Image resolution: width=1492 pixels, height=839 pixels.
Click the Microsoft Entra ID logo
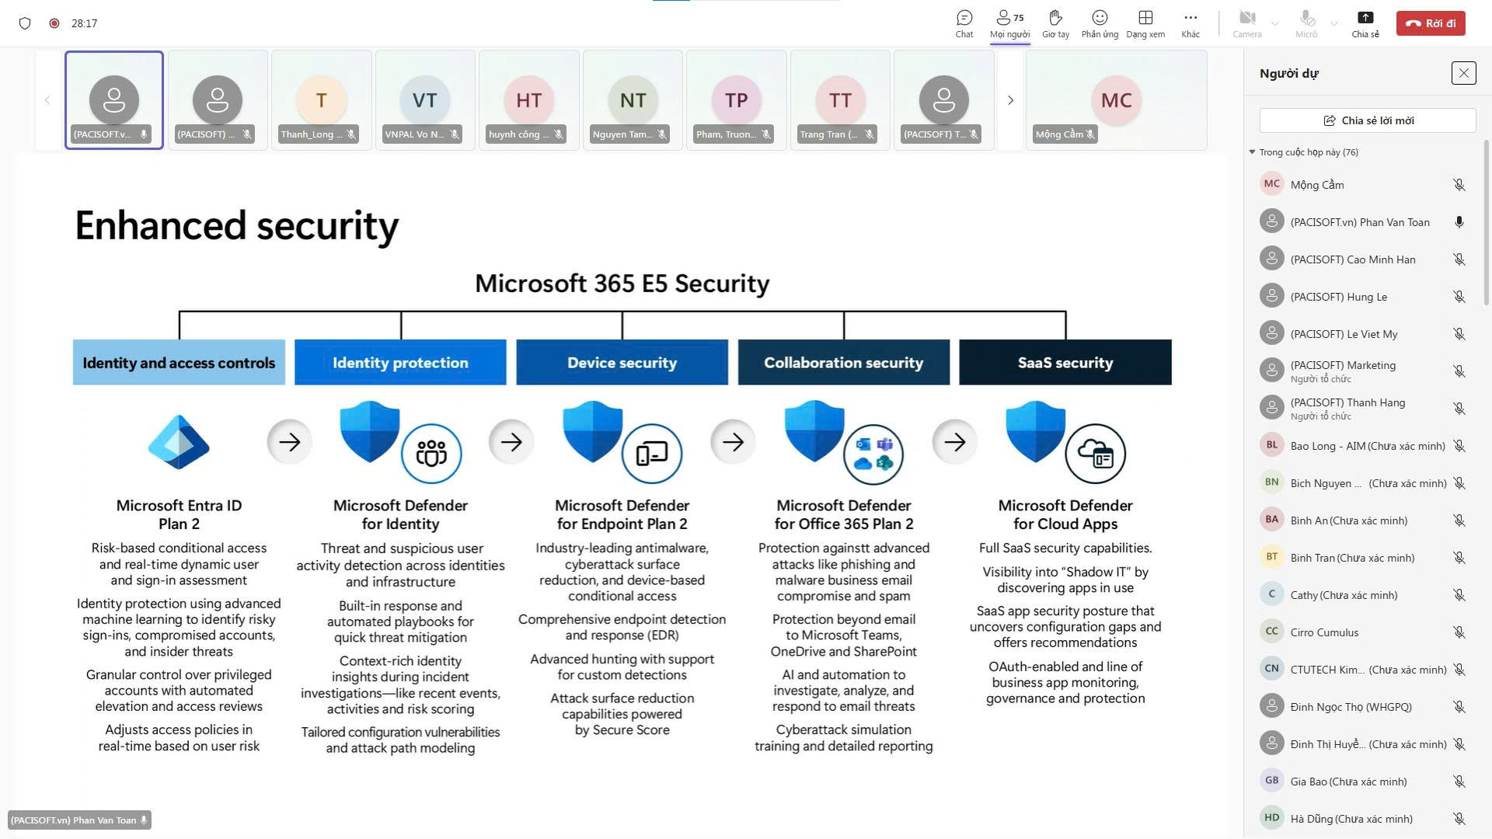click(x=179, y=442)
